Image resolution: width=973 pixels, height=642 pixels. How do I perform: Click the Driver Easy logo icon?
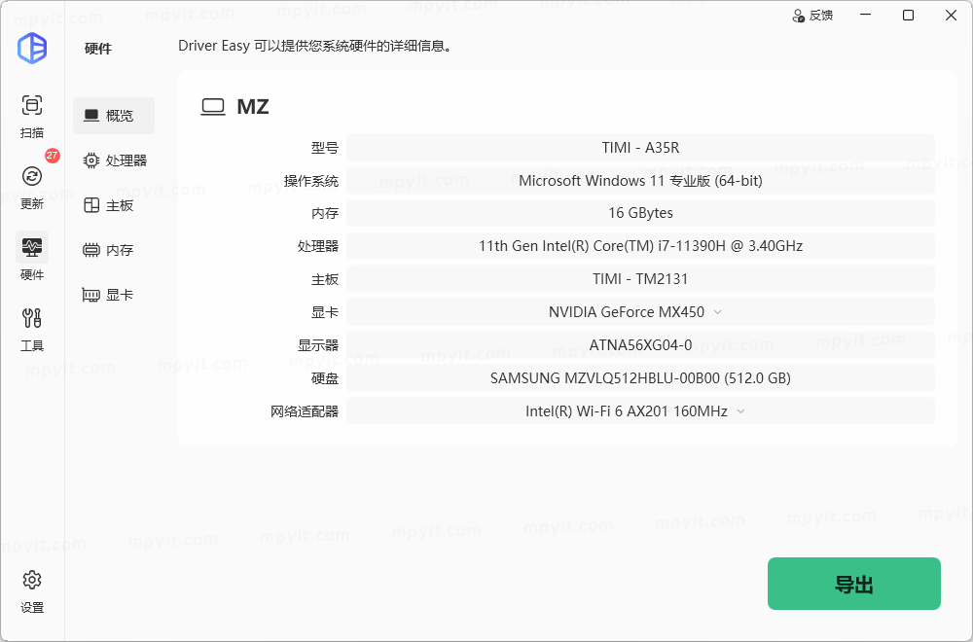click(32, 48)
